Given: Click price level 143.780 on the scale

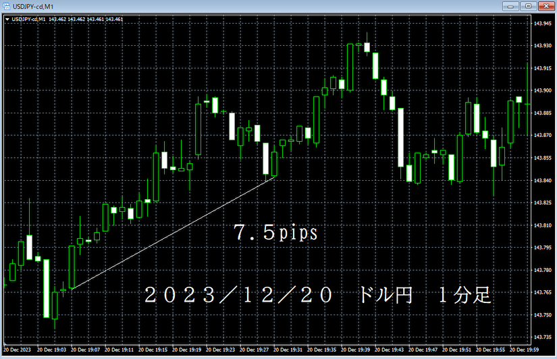Looking at the screenshot, I should (x=543, y=270).
